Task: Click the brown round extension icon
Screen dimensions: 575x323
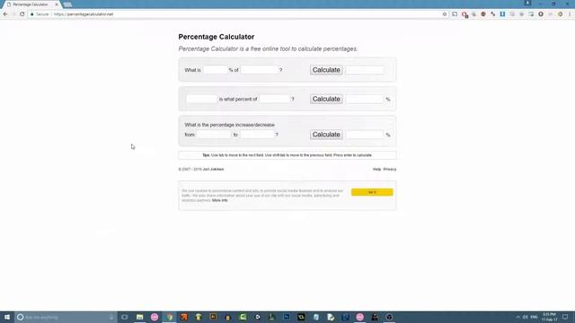Action: 483,14
